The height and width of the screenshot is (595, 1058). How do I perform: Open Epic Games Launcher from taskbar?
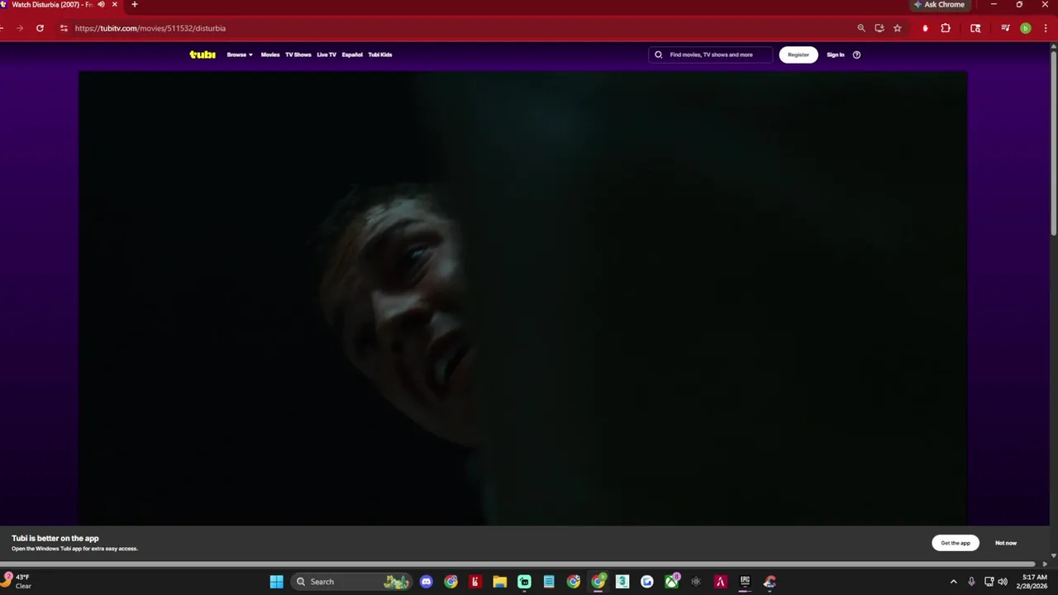(x=745, y=582)
